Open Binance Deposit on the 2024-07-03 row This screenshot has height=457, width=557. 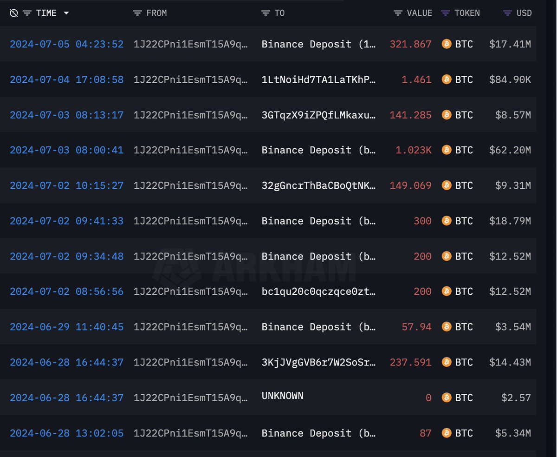pos(318,150)
